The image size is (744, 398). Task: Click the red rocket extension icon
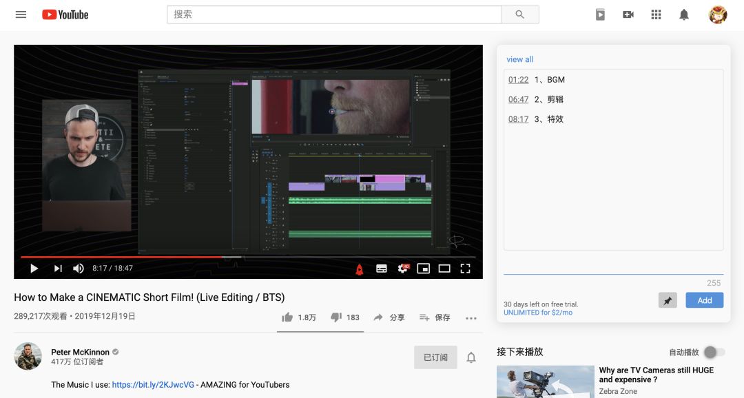(x=360, y=269)
